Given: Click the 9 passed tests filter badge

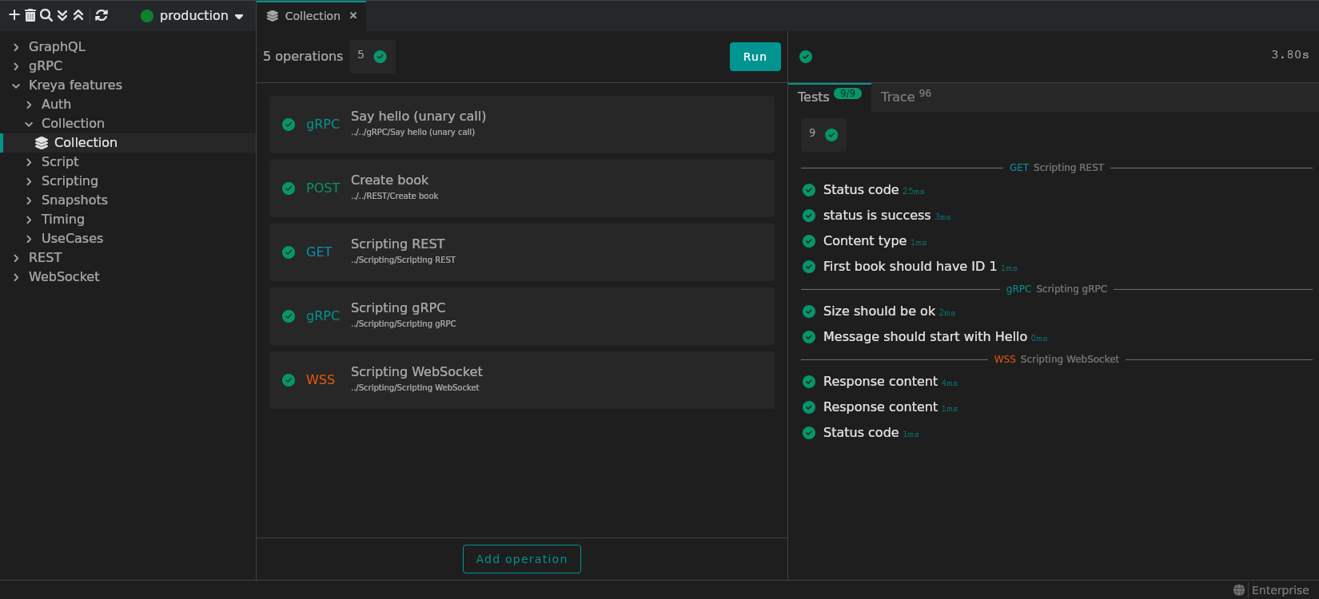Looking at the screenshot, I should tap(823, 134).
